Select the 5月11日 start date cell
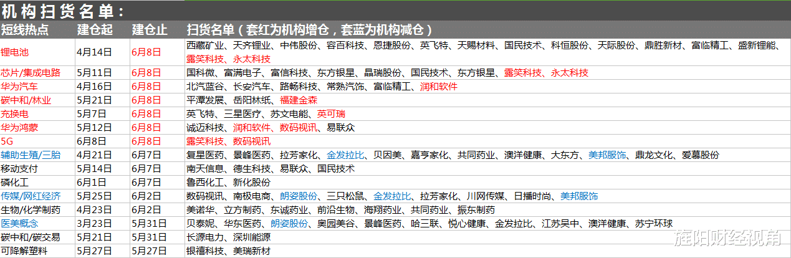 [x=94, y=72]
